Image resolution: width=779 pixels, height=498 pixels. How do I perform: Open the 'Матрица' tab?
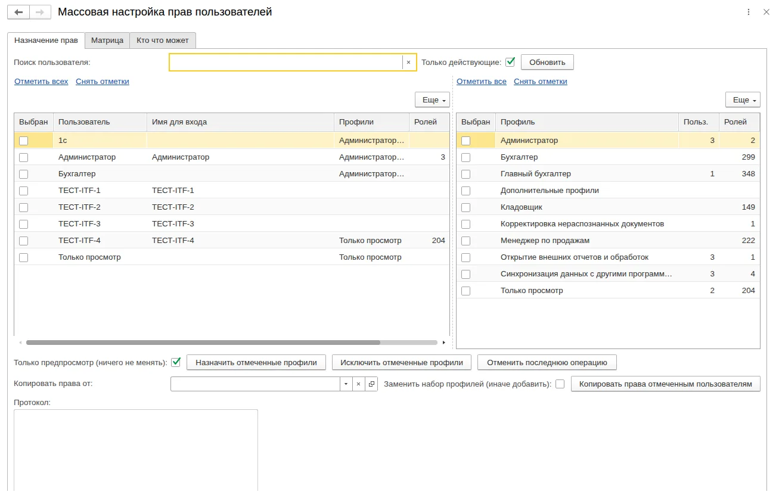(x=107, y=41)
